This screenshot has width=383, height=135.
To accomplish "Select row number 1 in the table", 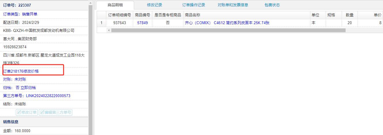I will click(101, 23).
